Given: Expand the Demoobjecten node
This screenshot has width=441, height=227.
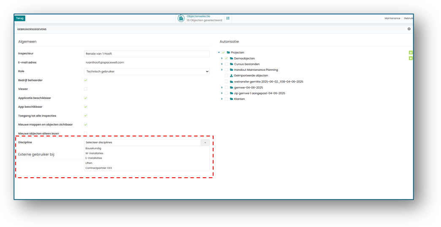Looking at the screenshot, I should click(222, 59).
